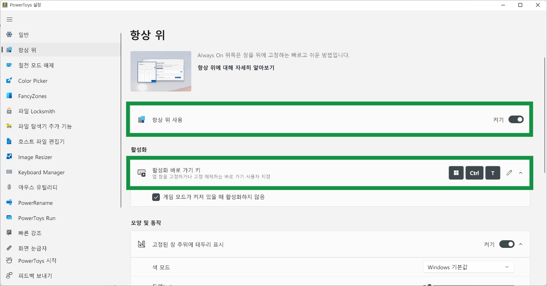Viewport: 547px width, 286px height.
Task: Collapse the 활성화 바로 가기 키 section chevron
Action: click(x=521, y=173)
